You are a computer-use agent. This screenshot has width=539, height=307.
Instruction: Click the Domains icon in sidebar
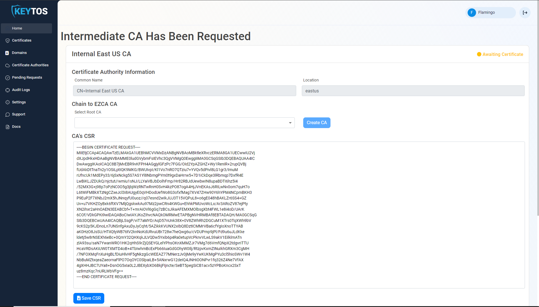[x=7, y=53]
